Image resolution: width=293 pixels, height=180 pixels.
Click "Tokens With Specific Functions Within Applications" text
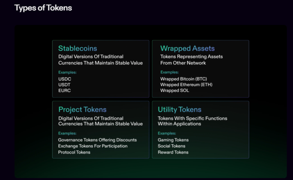click(x=192, y=121)
